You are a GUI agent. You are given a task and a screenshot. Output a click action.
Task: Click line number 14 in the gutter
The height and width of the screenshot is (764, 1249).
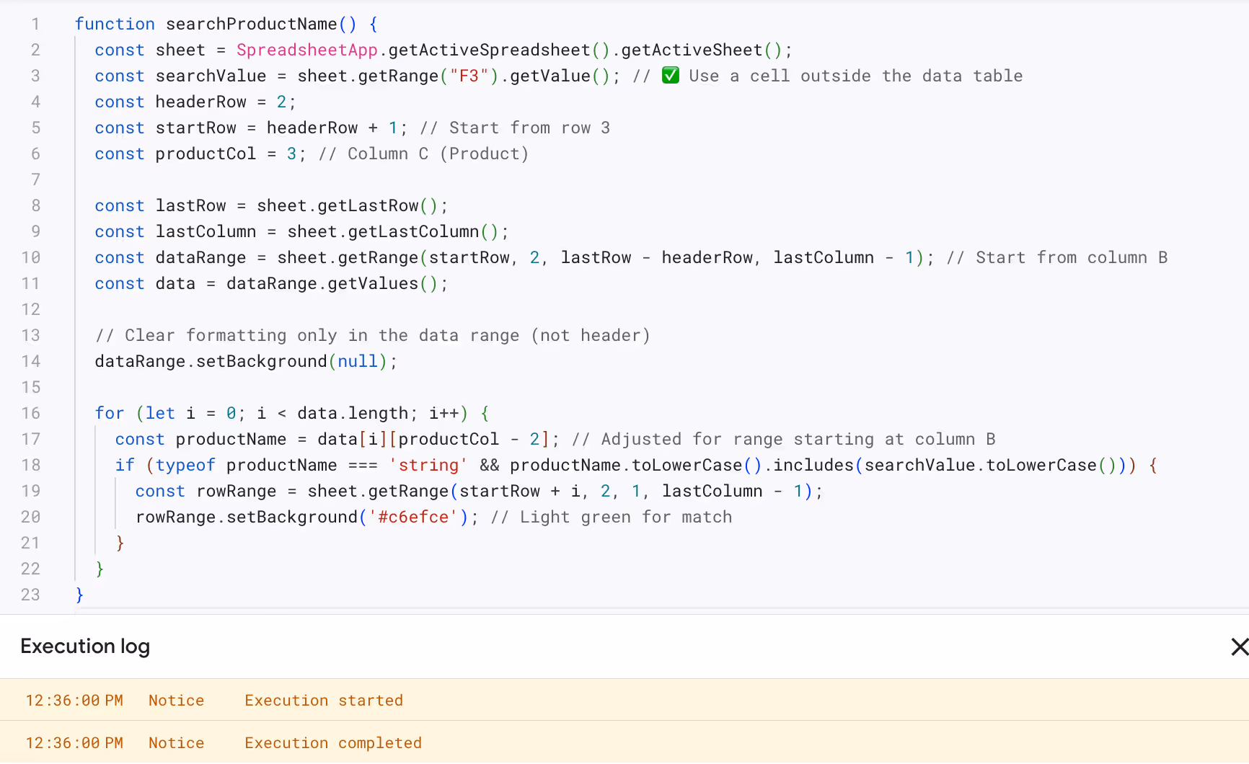click(x=31, y=361)
